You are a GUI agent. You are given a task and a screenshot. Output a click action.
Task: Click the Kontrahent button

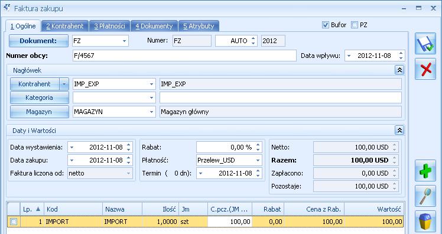click(x=34, y=84)
